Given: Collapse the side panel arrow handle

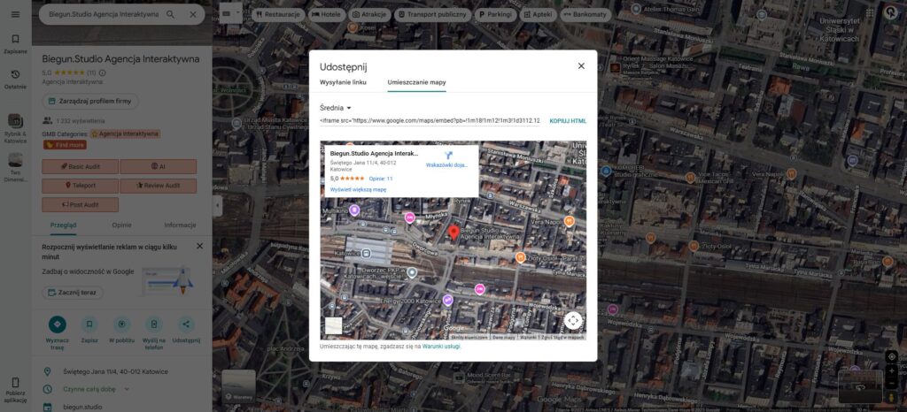Looking at the screenshot, I should 217,205.
